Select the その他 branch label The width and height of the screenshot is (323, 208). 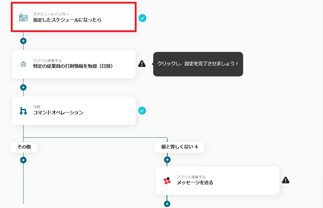click(24, 147)
